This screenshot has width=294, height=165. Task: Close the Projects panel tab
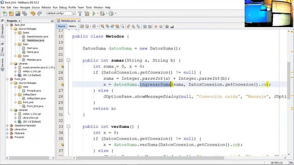19,21
